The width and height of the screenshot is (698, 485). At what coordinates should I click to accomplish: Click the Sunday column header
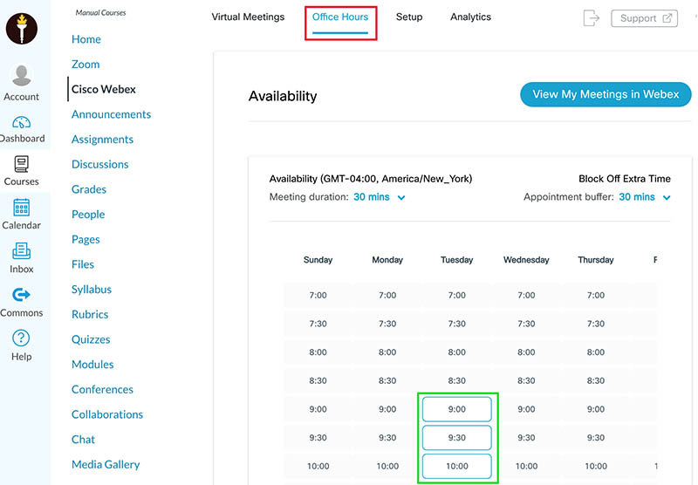click(318, 260)
